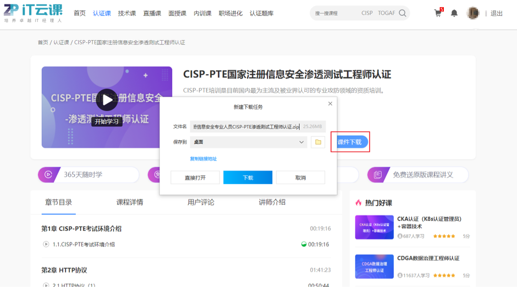
Task: Switch to the 用户评论 tab
Action: tap(201, 202)
